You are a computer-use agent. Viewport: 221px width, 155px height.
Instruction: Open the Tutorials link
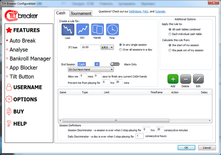tap(160, 11)
